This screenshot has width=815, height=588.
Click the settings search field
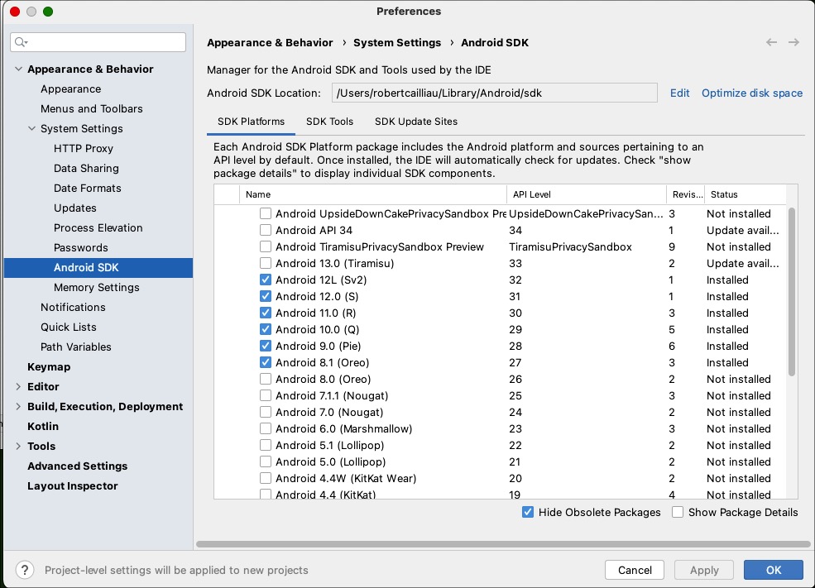98,42
